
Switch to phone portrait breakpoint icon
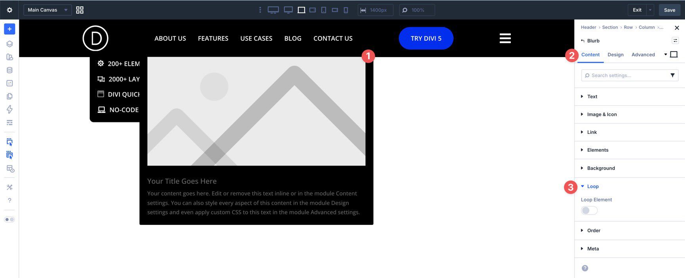346,10
